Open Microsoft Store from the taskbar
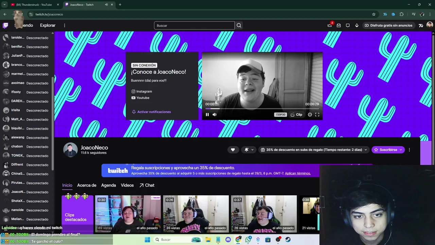435x245 pixels. pos(268,240)
